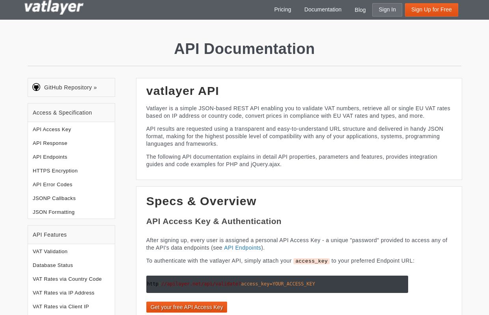The image size is (489, 315).
Task: Open VAT Rates via IP Address
Action: pos(63,293)
